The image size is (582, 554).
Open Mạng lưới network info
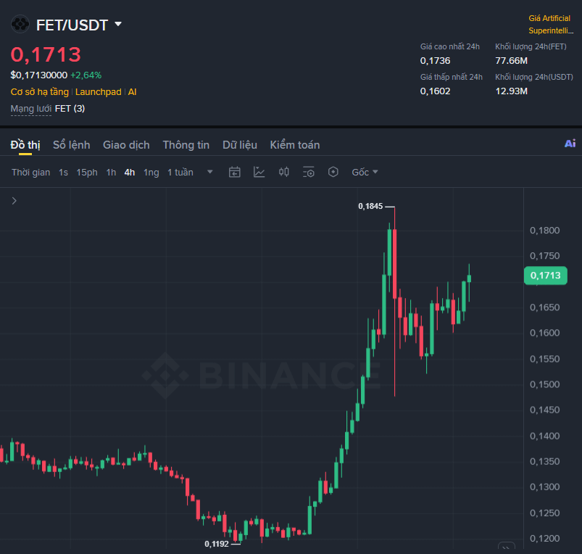31,109
